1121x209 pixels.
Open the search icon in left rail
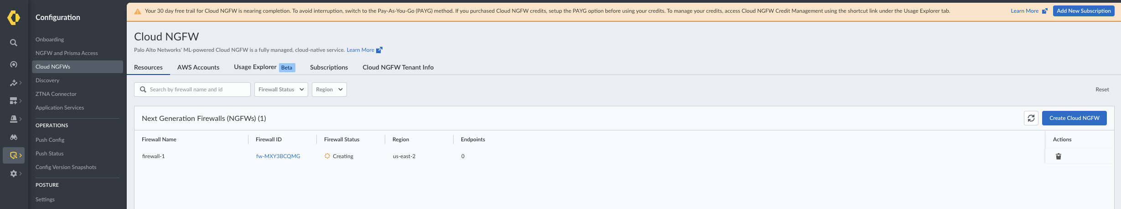(14, 43)
